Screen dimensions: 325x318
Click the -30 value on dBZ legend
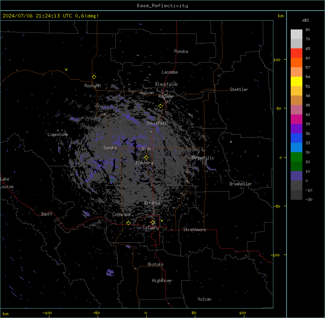tap(309, 199)
